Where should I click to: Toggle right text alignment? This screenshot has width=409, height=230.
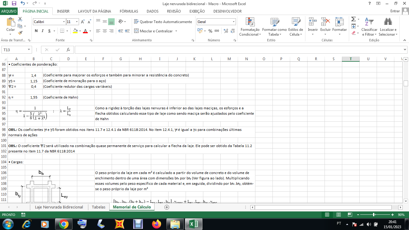coord(111,31)
